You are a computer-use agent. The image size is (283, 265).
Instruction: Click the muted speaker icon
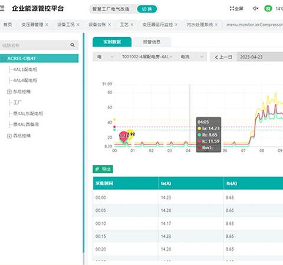[x=256, y=8]
